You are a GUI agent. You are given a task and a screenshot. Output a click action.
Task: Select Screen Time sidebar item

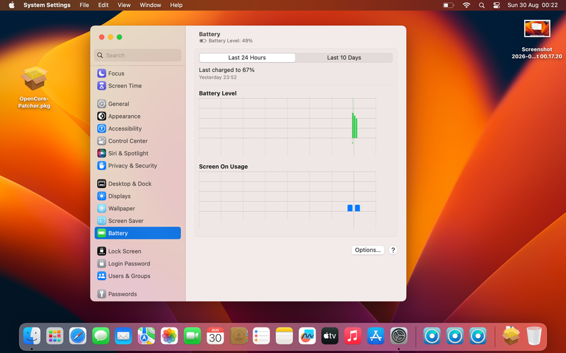137,85
